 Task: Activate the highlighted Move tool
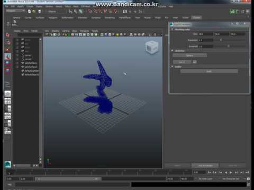(x=7, y=56)
